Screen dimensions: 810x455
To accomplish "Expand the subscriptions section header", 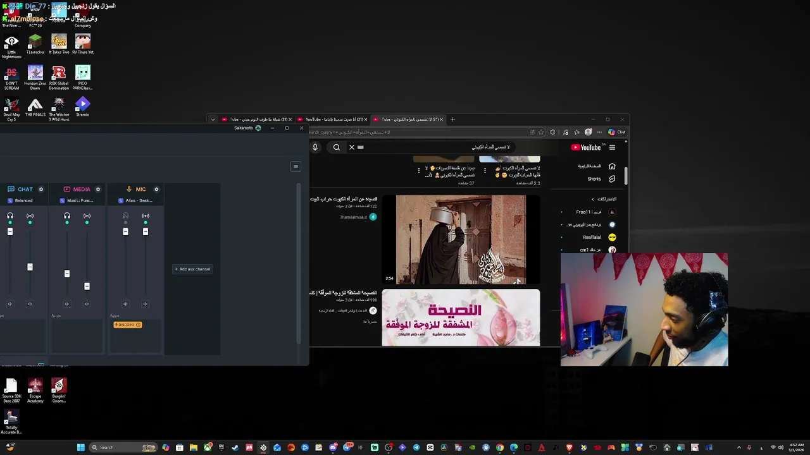I will click(603, 199).
